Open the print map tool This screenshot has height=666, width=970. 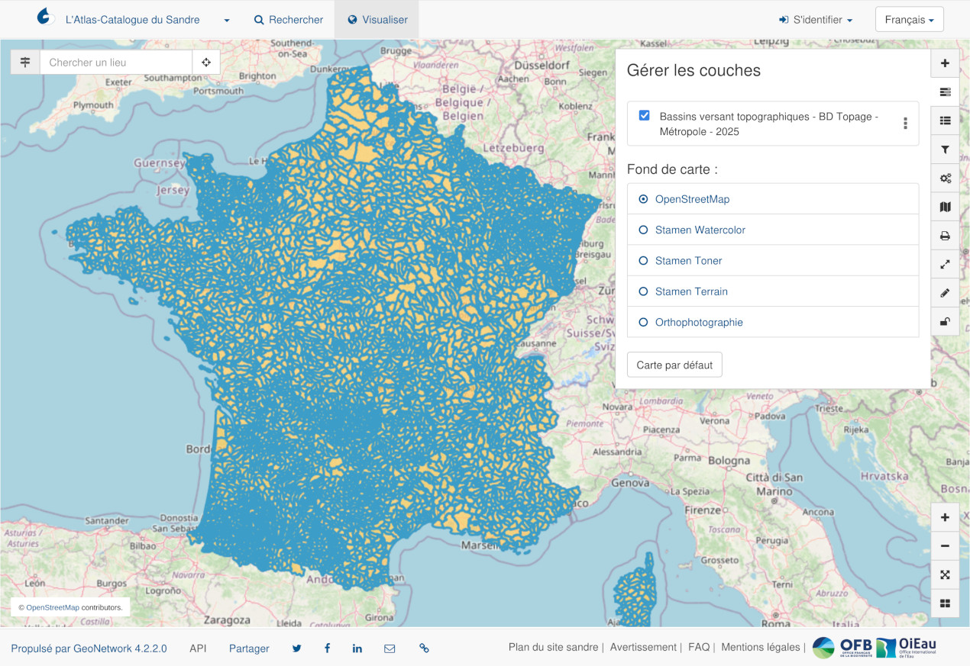(x=945, y=236)
